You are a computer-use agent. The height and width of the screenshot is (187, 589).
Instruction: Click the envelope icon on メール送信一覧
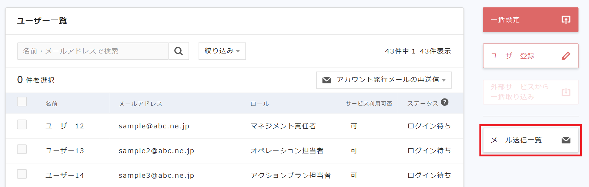pos(566,140)
